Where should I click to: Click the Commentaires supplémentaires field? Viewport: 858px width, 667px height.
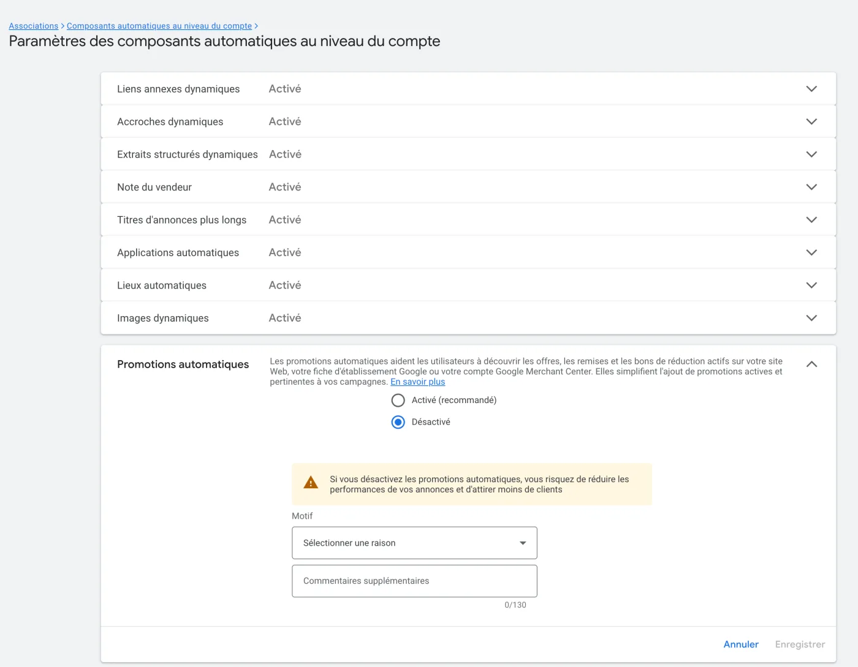click(x=414, y=581)
